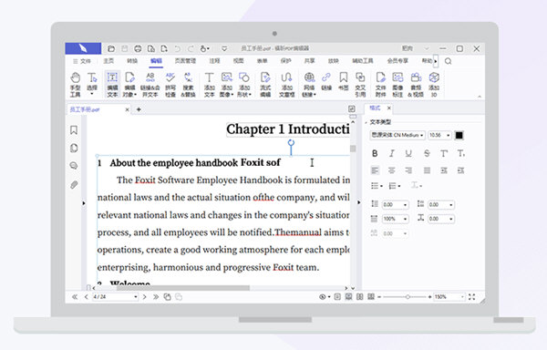
Task: Go to the next page arrow
Action: (x=144, y=297)
